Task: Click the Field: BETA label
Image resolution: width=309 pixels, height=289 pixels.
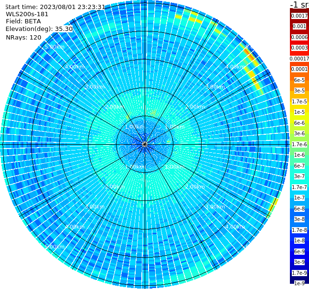Action: click(23, 21)
